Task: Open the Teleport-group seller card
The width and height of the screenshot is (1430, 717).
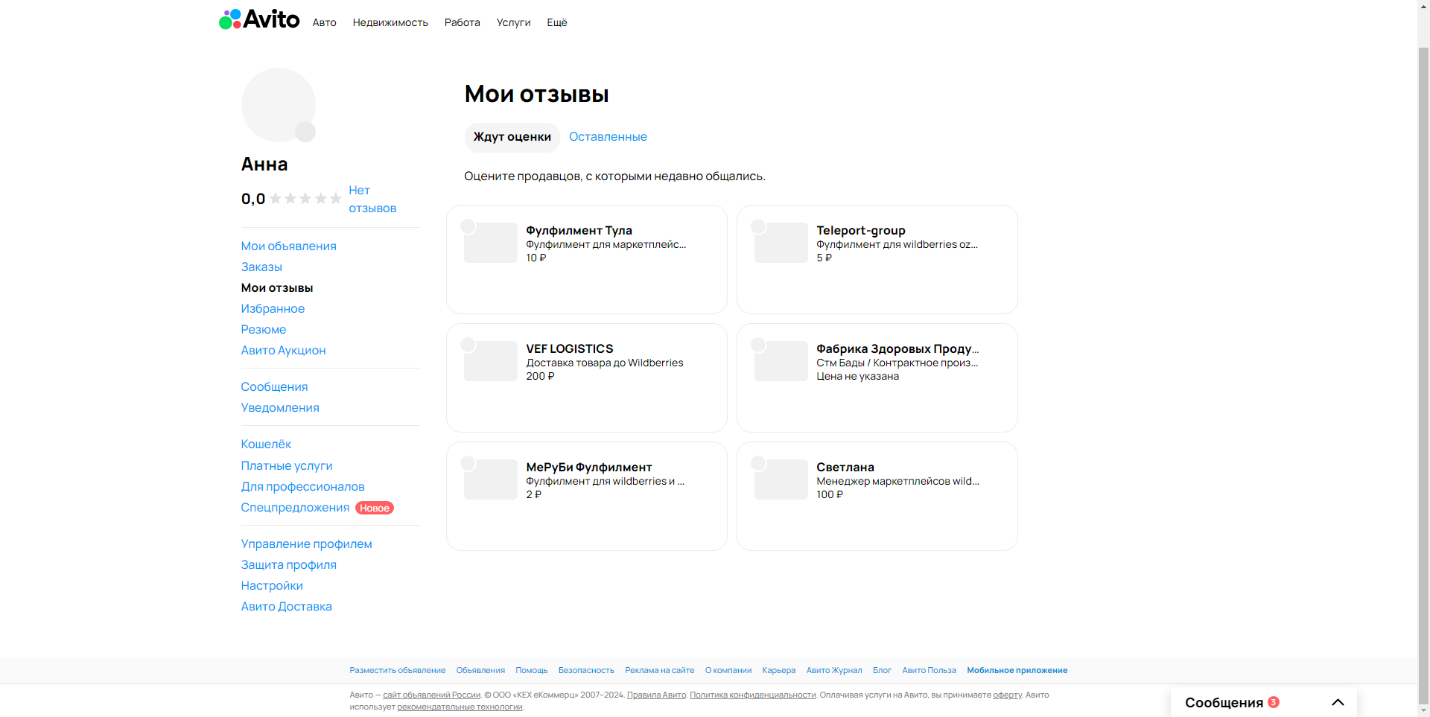Action: pos(877,259)
